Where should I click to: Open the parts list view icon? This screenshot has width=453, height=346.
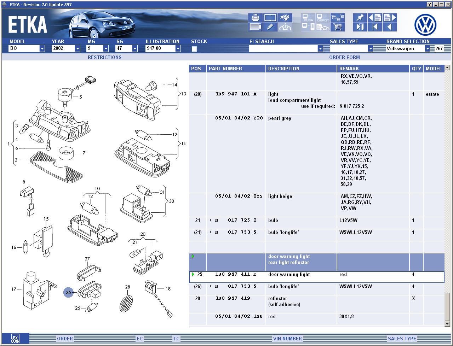(x=255, y=27)
